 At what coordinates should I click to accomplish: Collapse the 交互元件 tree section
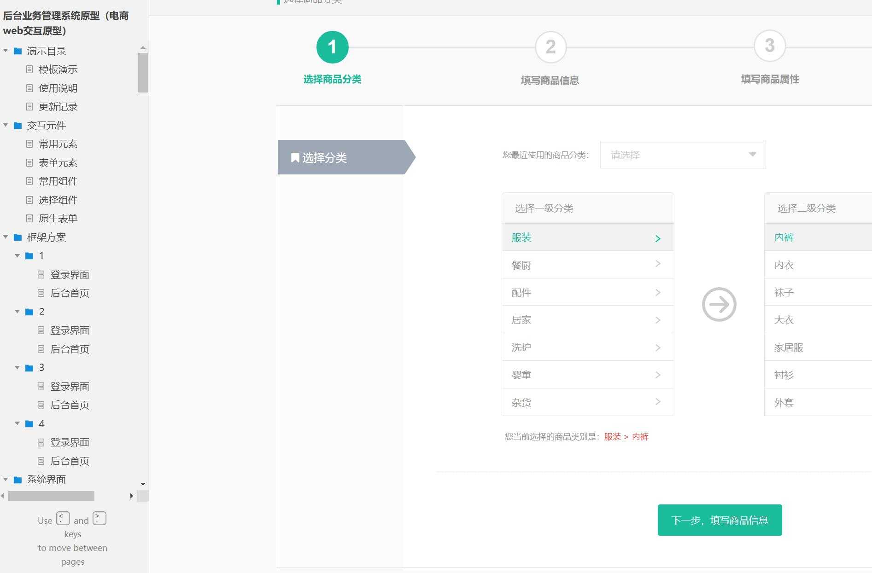6,125
